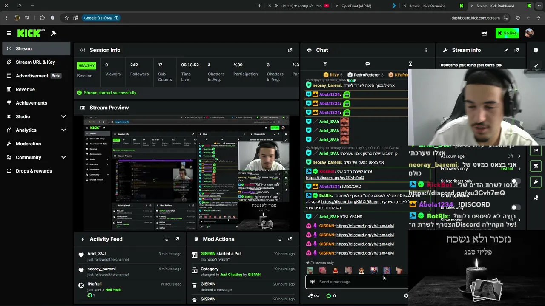Open Chat panel three-dot menu
The width and height of the screenshot is (545, 306).
coord(426,50)
